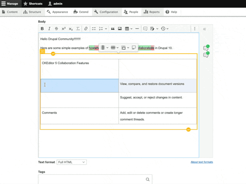246x184 pixels.
Task: Expand table column options dropdown
Action: click(x=107, y=48)
